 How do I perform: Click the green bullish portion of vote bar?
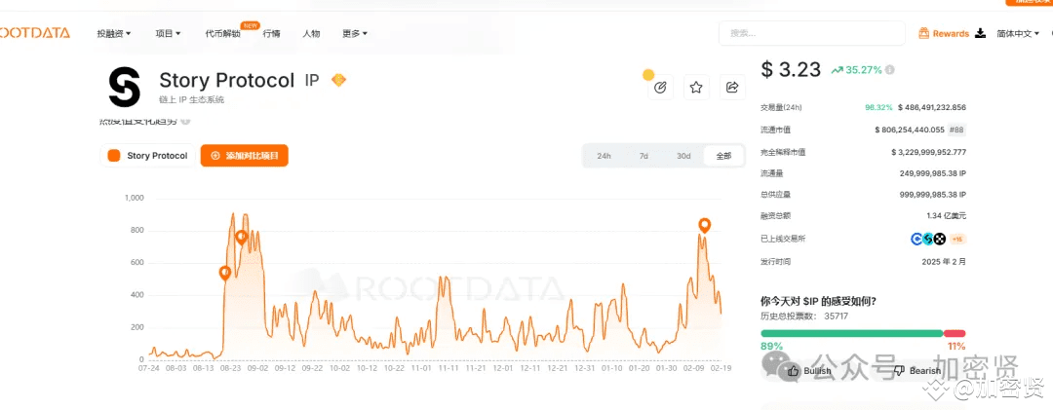[850, 333]
